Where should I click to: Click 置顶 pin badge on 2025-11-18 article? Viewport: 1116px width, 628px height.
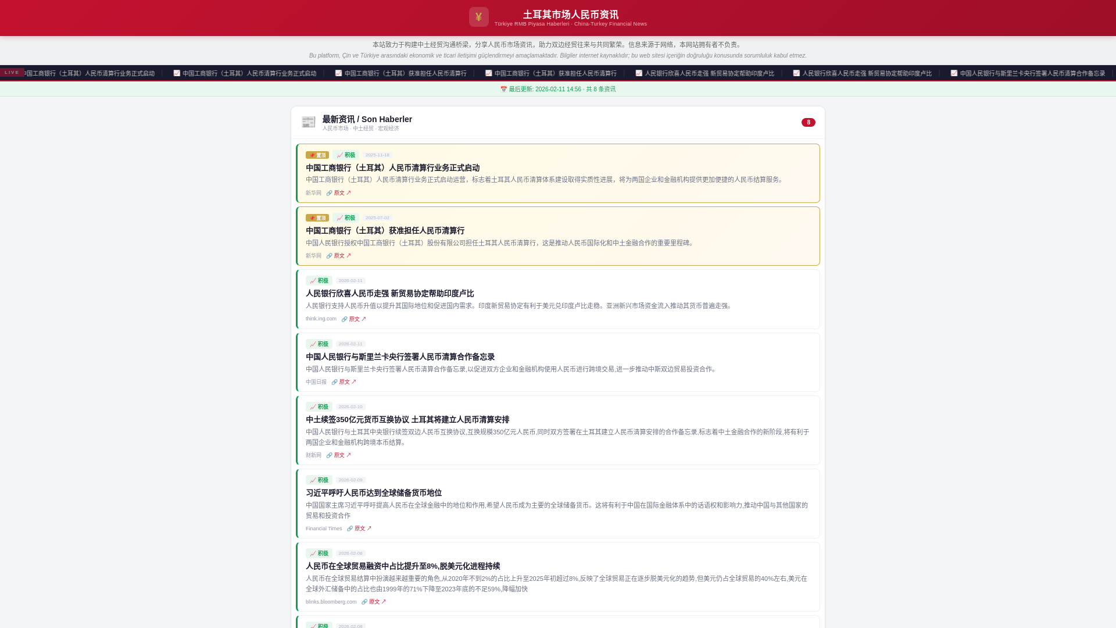tap(317, 155)
